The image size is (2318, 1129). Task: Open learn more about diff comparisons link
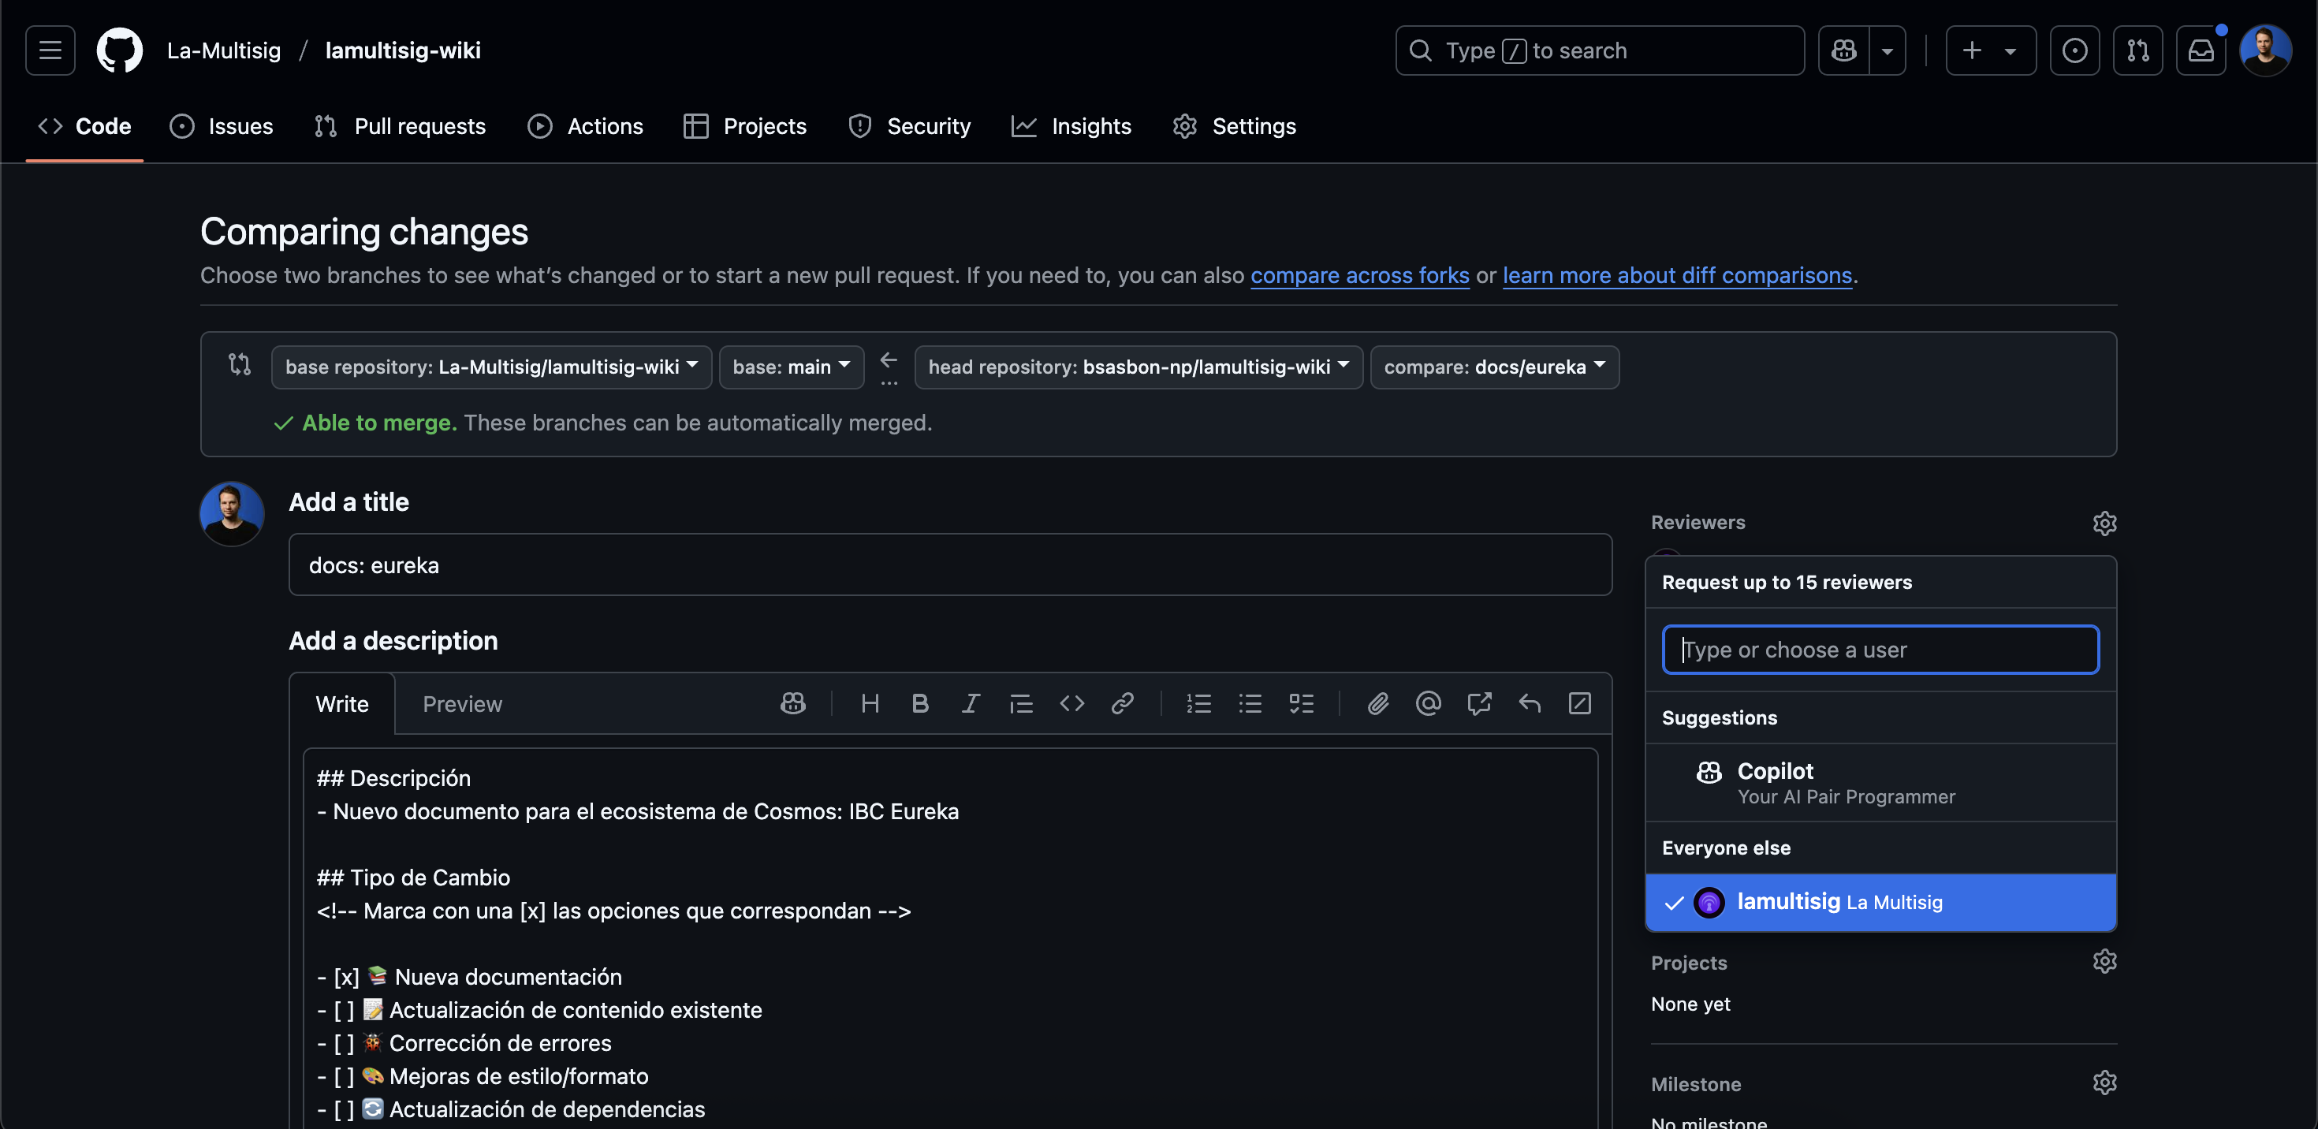pyautogui.click(x=1676, y=275)
